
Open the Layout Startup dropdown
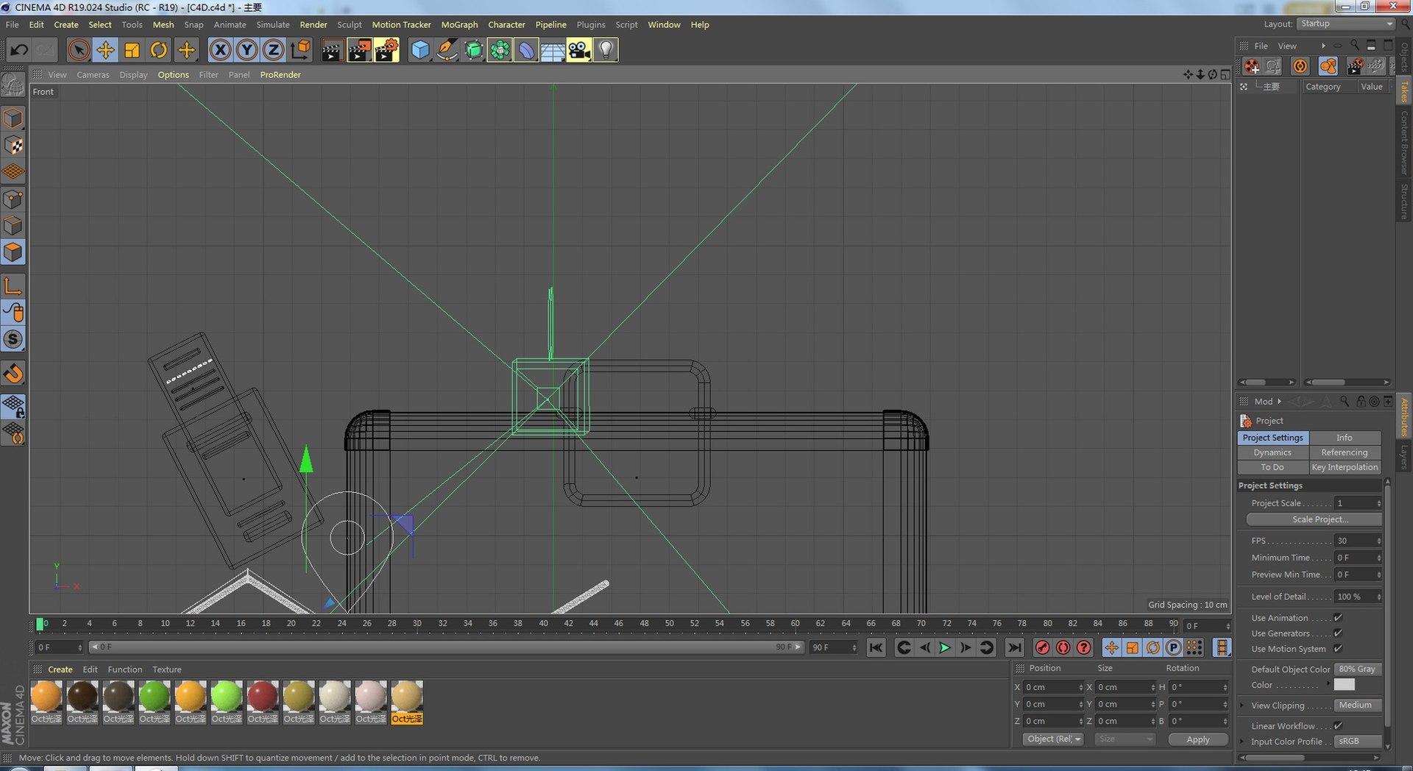pyautogui.click(x=1346, y=24)
